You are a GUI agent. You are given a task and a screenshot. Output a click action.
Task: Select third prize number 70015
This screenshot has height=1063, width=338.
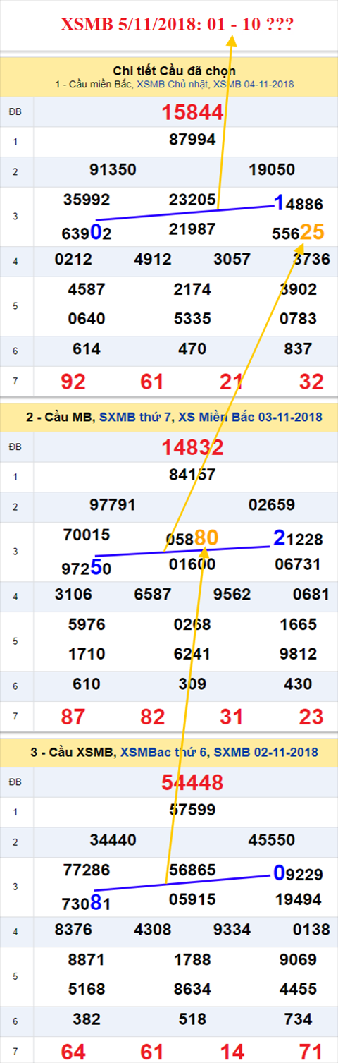[x=87, y=534]
